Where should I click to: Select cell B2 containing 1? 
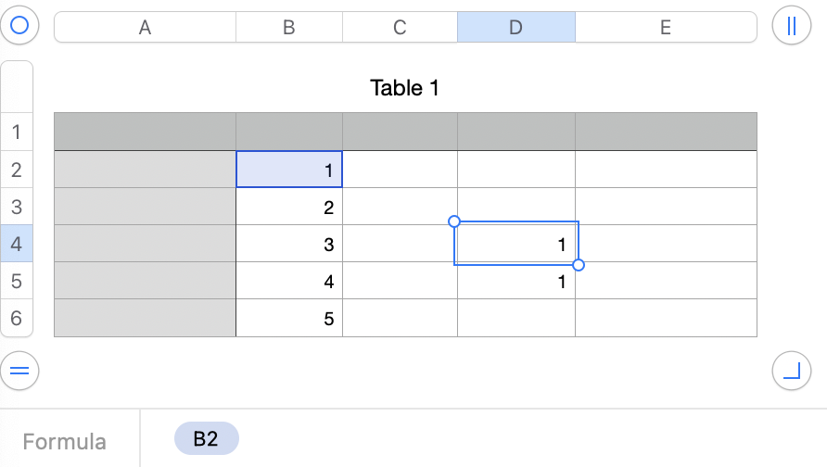289,170
